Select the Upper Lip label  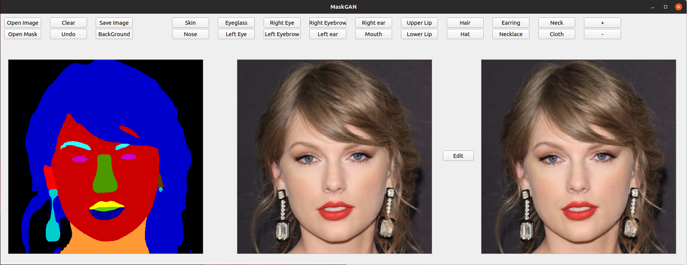tap(419, 23)
